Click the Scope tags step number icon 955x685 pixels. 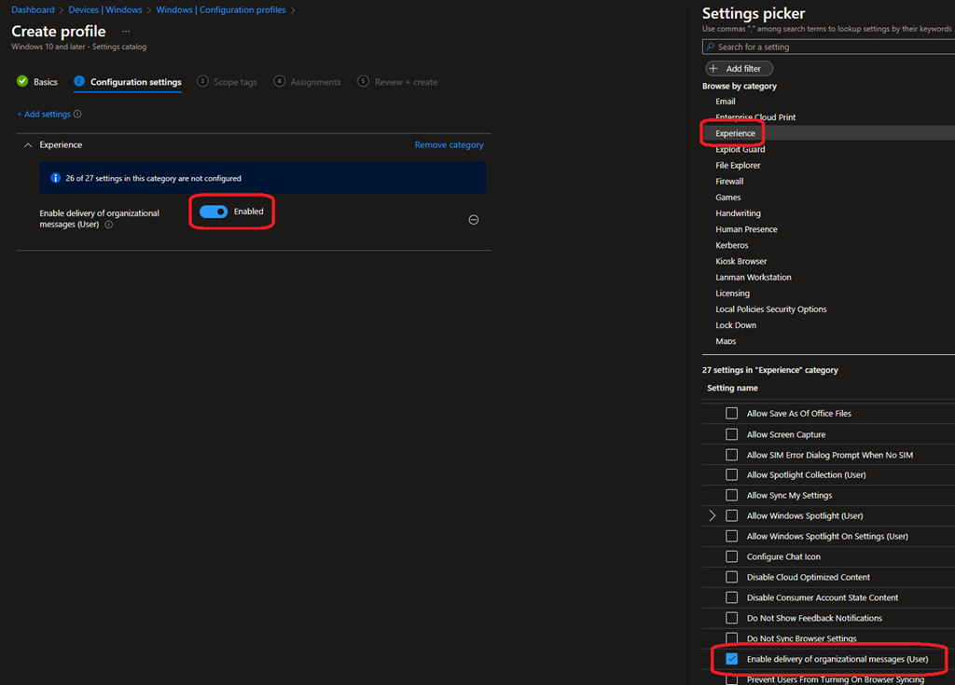[202, 82]
